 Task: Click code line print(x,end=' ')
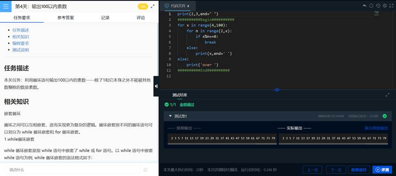click(x=214, y=53)
